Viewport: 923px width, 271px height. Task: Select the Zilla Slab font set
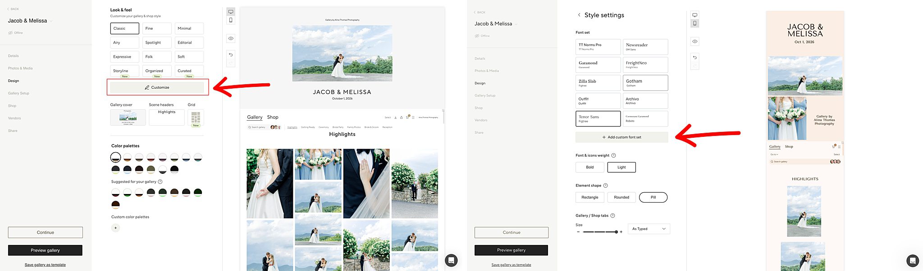pos(598,83)
